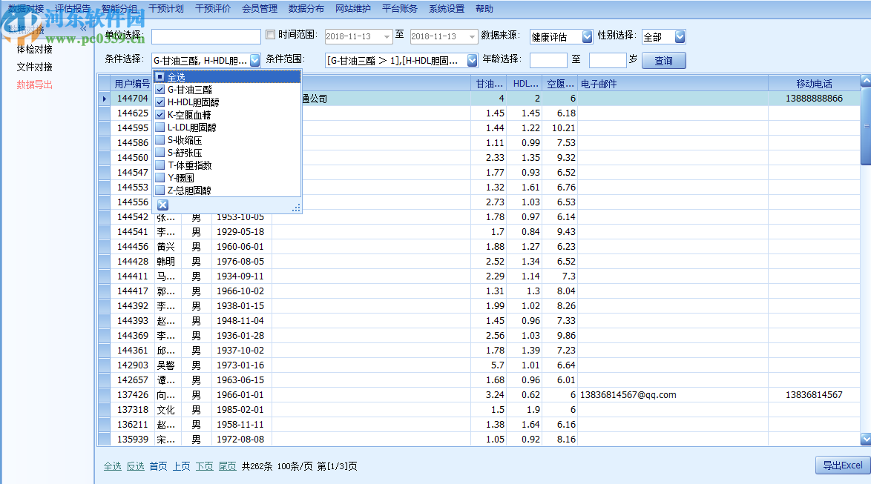Click the row indicator arrow for user 144704
This screenshot has height=484, width=871.
click(x=104, y=99)
